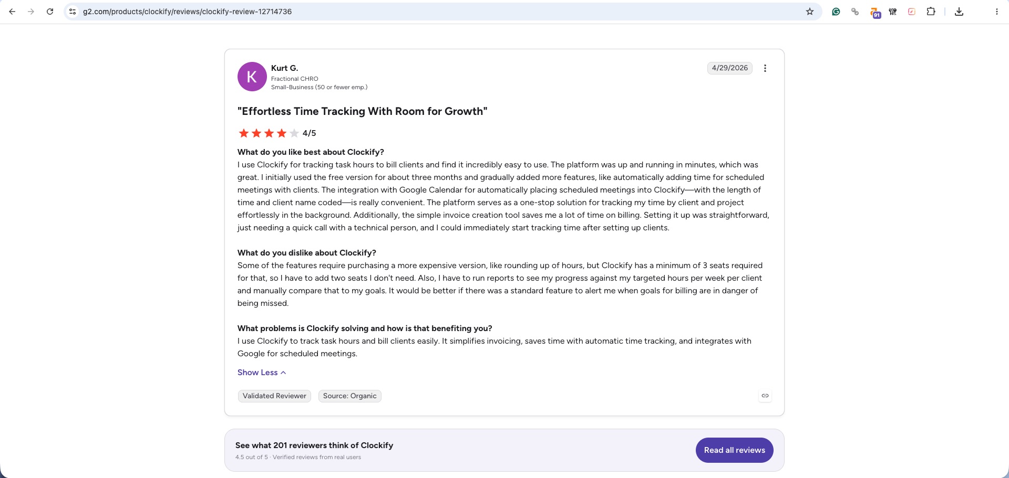Click What do you like best heading
The image size is (1009, 478).
coord(311,152)
